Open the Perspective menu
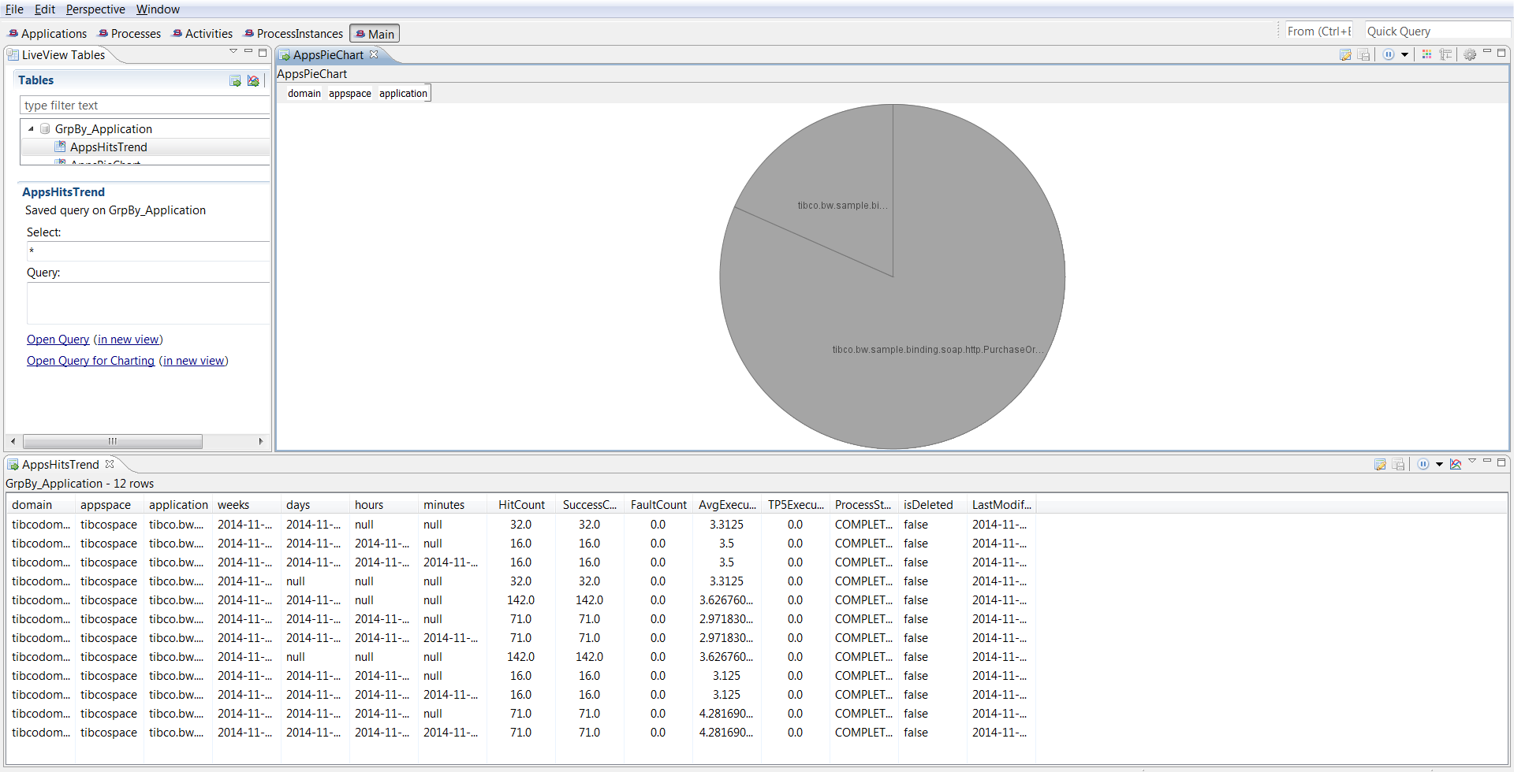 [x=95, y=9]
